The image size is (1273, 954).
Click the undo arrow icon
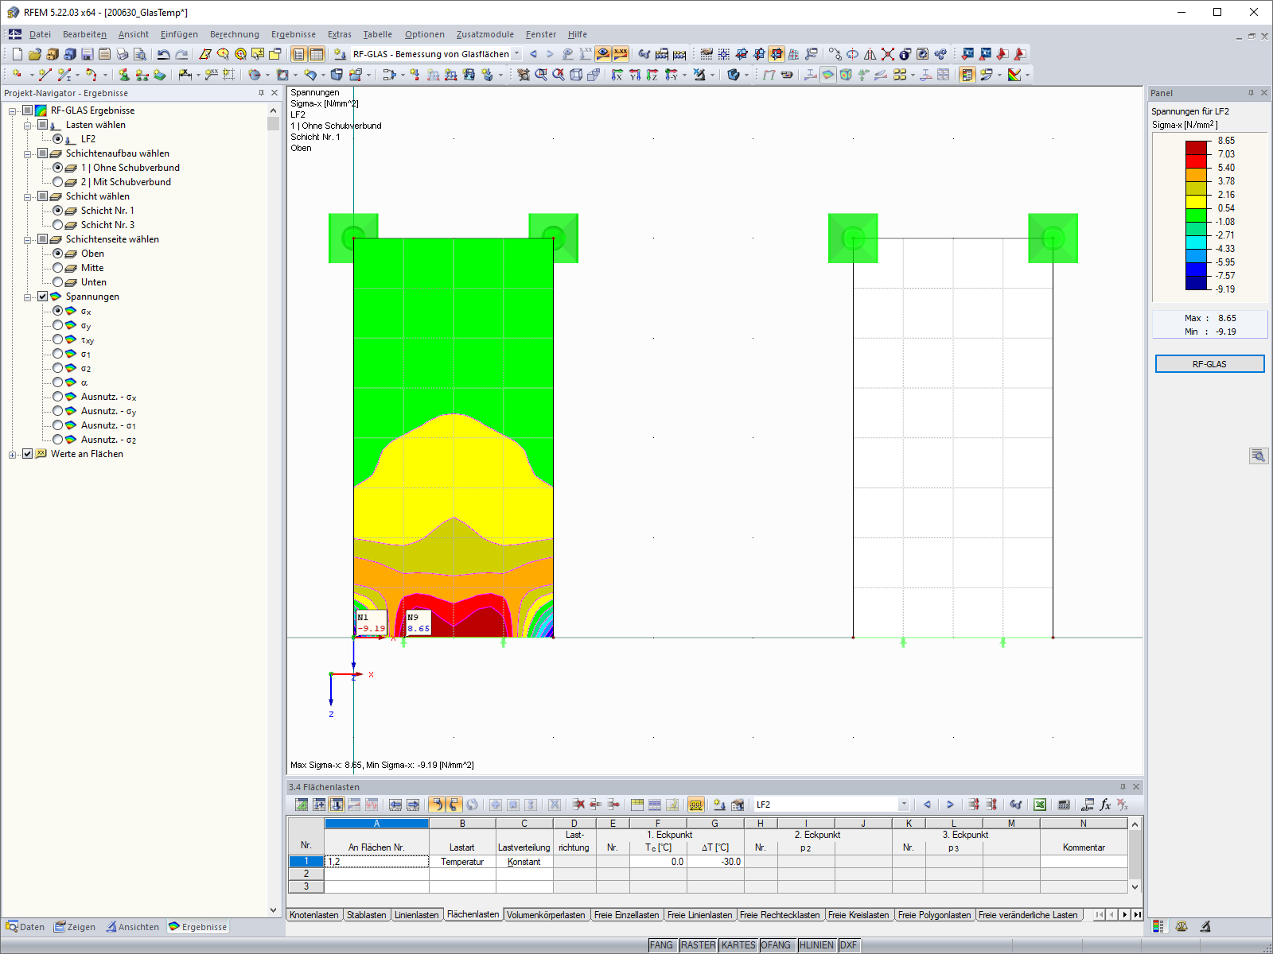[163, 54]
